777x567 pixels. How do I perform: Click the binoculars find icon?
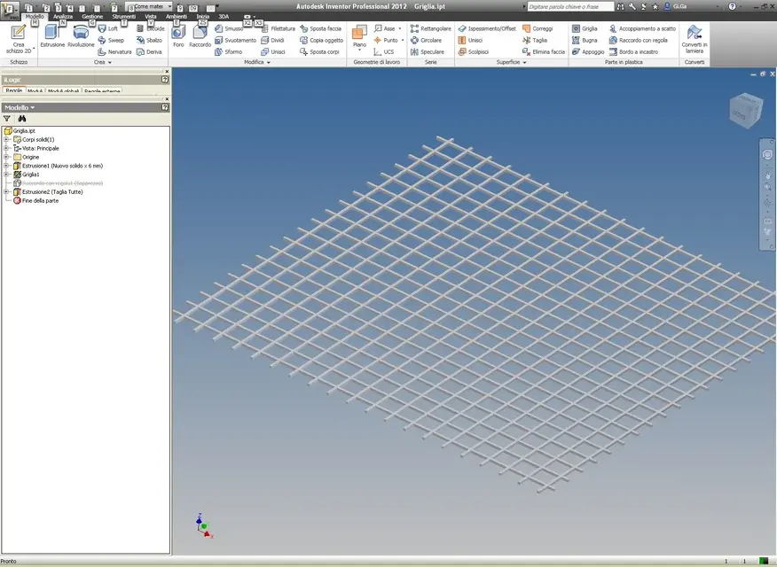pos(22,119)
